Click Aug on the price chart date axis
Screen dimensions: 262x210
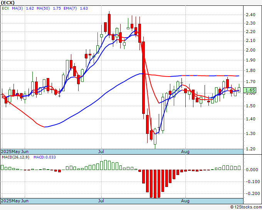185,152
